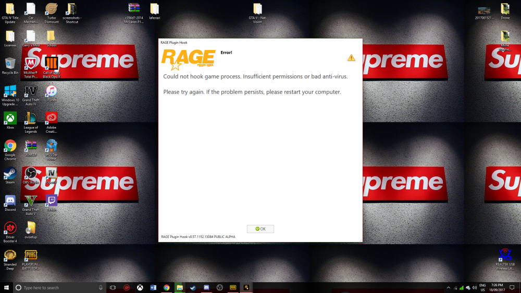The width and height of the screenshot is (521, 293).
Task: Open the Drone archive icon on desktop
Action: 505,11
